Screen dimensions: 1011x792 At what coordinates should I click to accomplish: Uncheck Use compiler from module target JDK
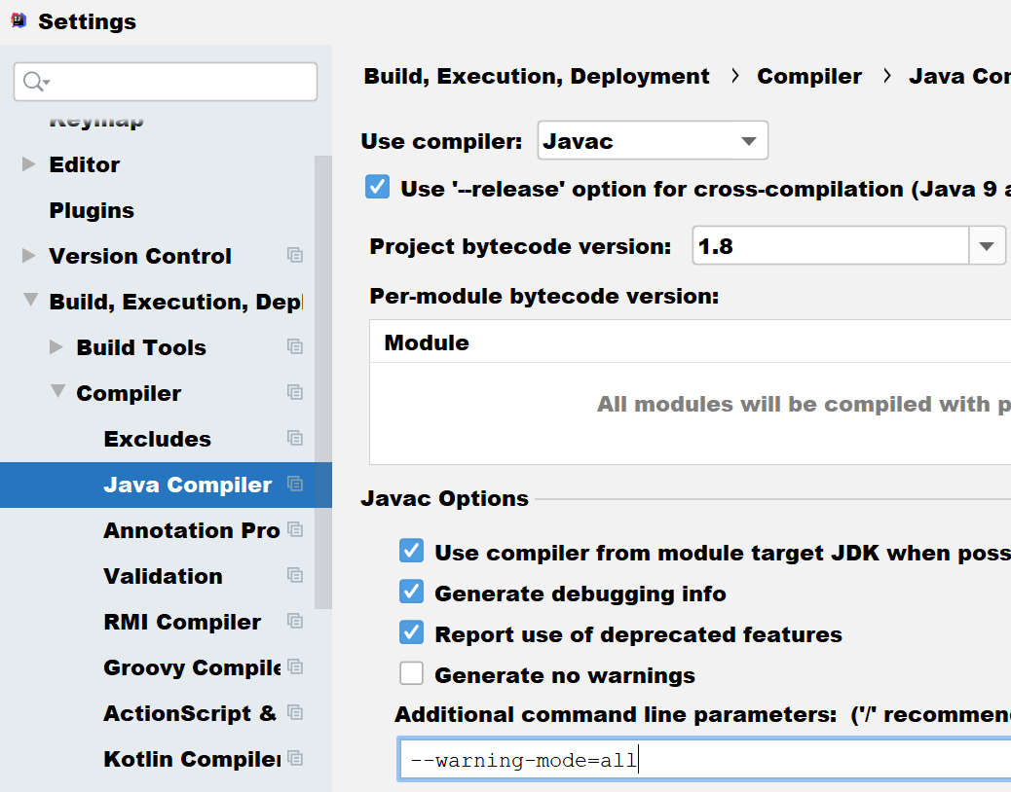(x=411, y=551)
